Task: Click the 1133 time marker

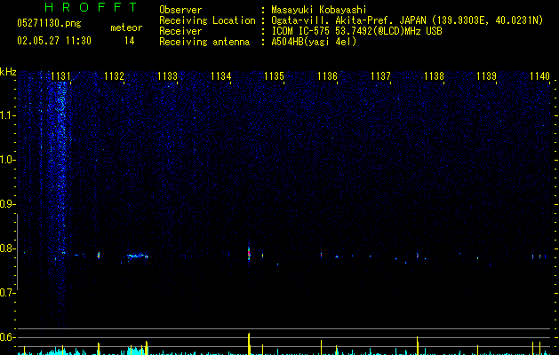Action: [167, 76]
